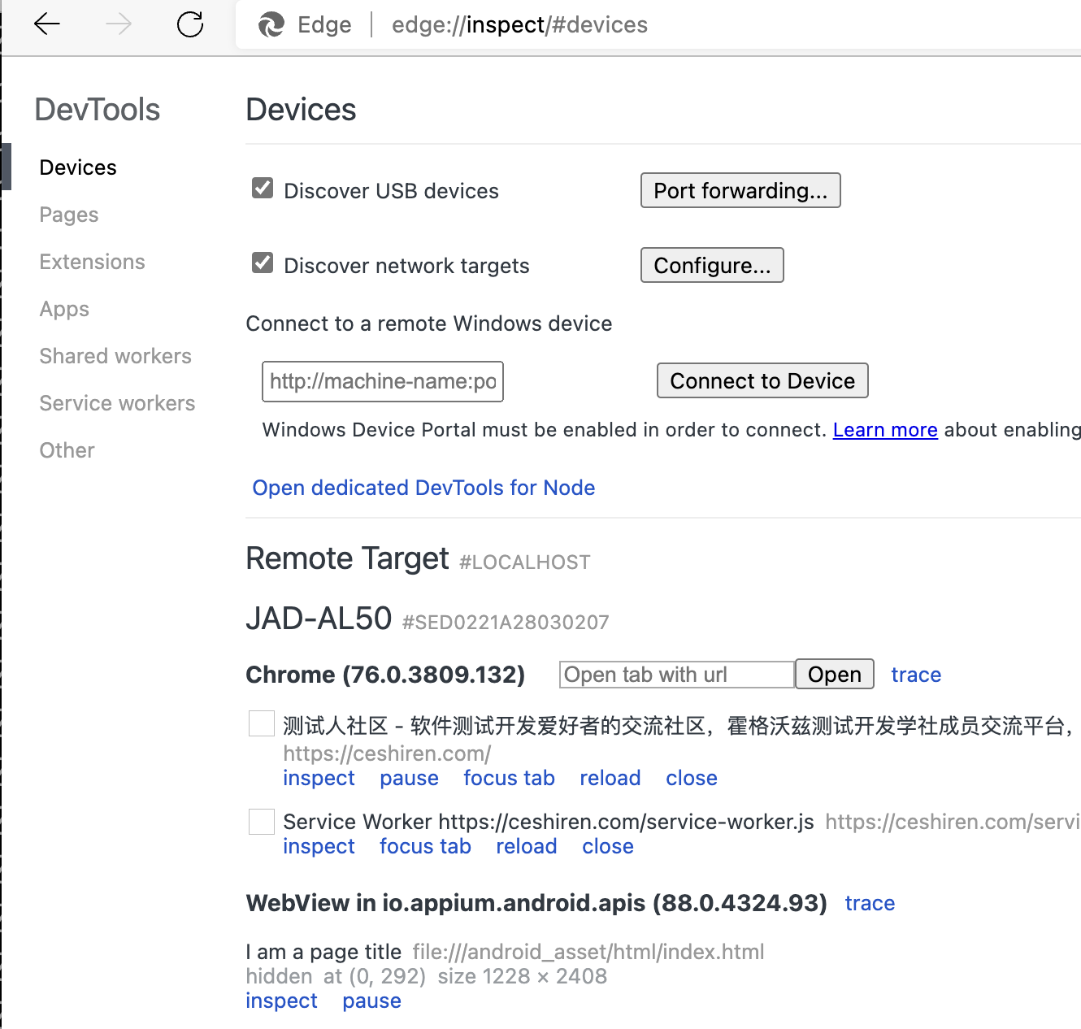Check the box beside ceshiren.com page entry

coord(262,723)
